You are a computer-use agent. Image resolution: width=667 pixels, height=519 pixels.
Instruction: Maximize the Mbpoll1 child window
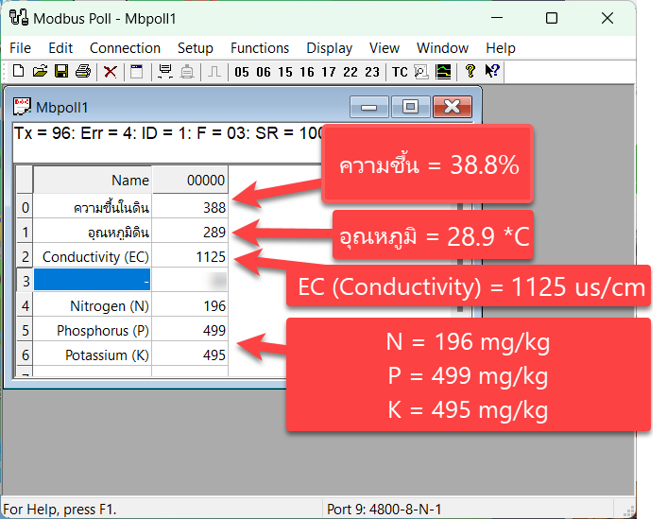(x=410, y=107)
